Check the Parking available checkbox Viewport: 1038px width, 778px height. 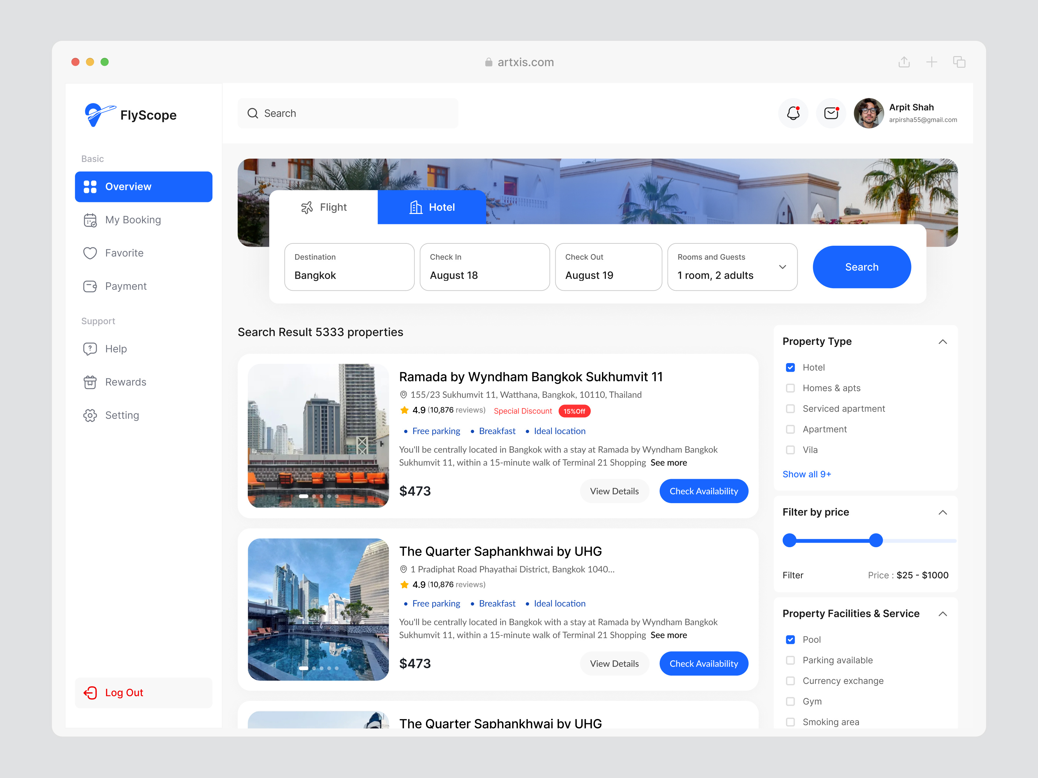pos(790,660)
